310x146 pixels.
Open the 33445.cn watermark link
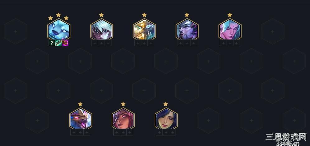[x=288, y=144]
